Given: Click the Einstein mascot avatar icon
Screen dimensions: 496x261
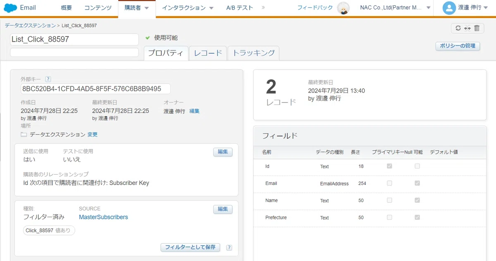Looking at the screenshot, I should (343, 8).
